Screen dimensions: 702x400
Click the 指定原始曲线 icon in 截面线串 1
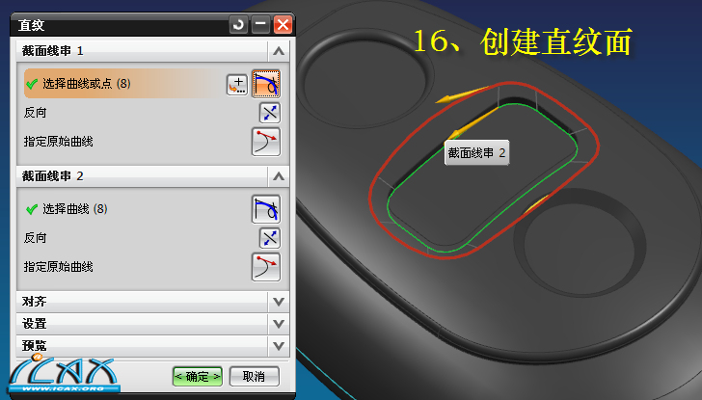point(266,142)
